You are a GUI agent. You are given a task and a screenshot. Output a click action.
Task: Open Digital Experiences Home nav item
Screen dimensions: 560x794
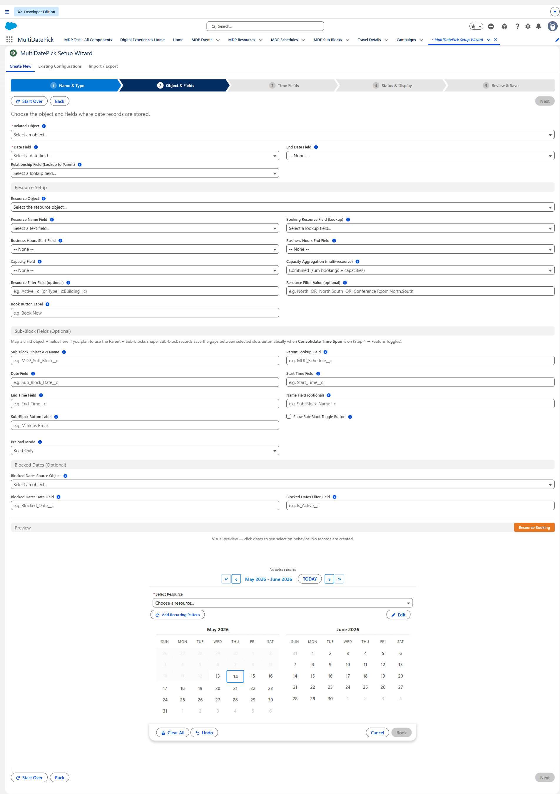coord(142,40)
